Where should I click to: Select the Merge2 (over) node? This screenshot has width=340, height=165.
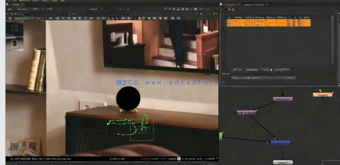pyautogui.click(x=281, y=143)
